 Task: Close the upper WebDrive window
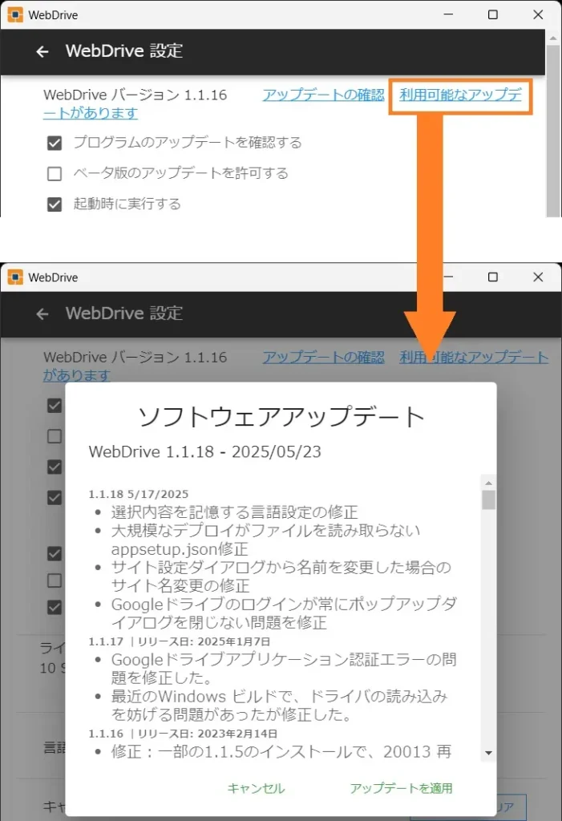[536, 15]
